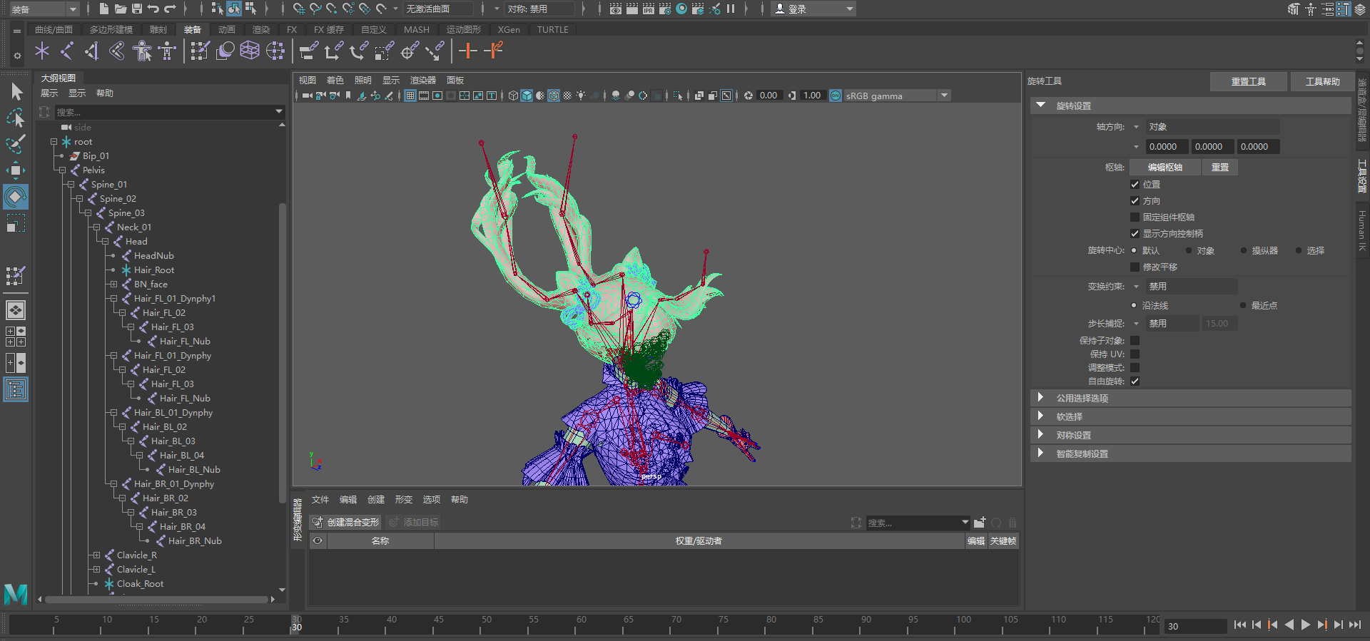This screenshot has width=1370, height=641.
Task: Expand the Clavicle_R node in outliner
Action: pos(96,555)
